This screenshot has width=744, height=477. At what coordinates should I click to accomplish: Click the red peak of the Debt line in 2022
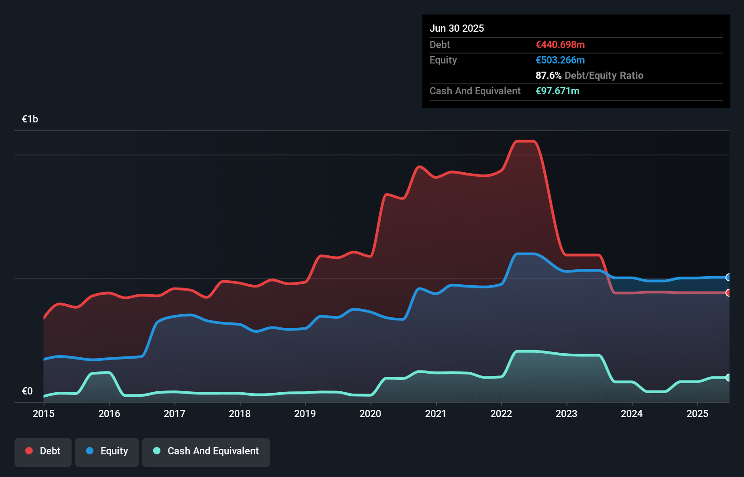point(526,141)
